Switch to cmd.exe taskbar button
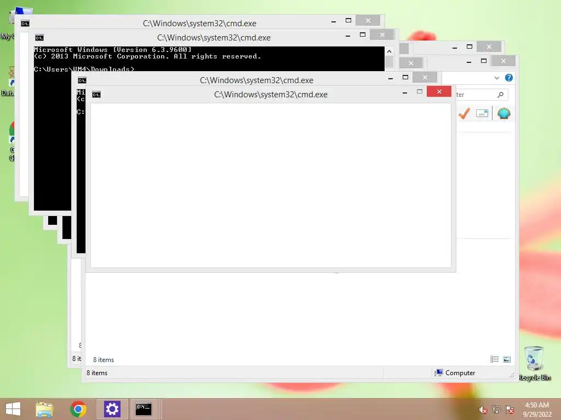 144,409
